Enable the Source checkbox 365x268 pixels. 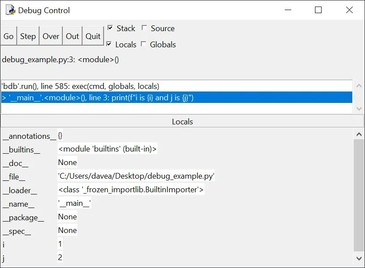[x=144, y=28]
